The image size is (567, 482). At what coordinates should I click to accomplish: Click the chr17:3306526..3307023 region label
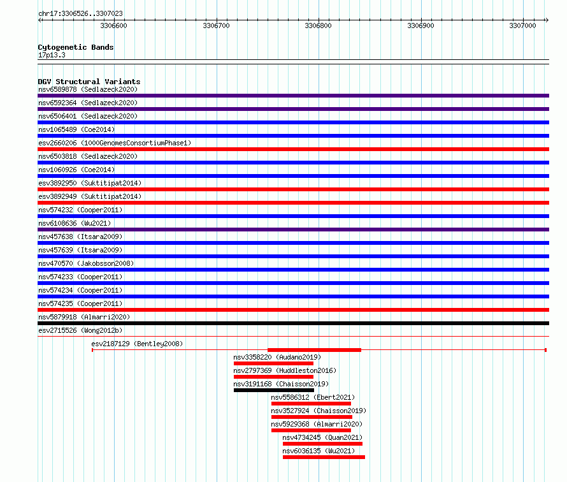pyautogui.click(x=80, y=13)
